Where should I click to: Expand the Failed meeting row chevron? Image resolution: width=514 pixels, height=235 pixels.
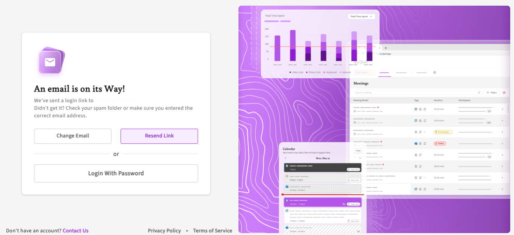coord(502,143)
